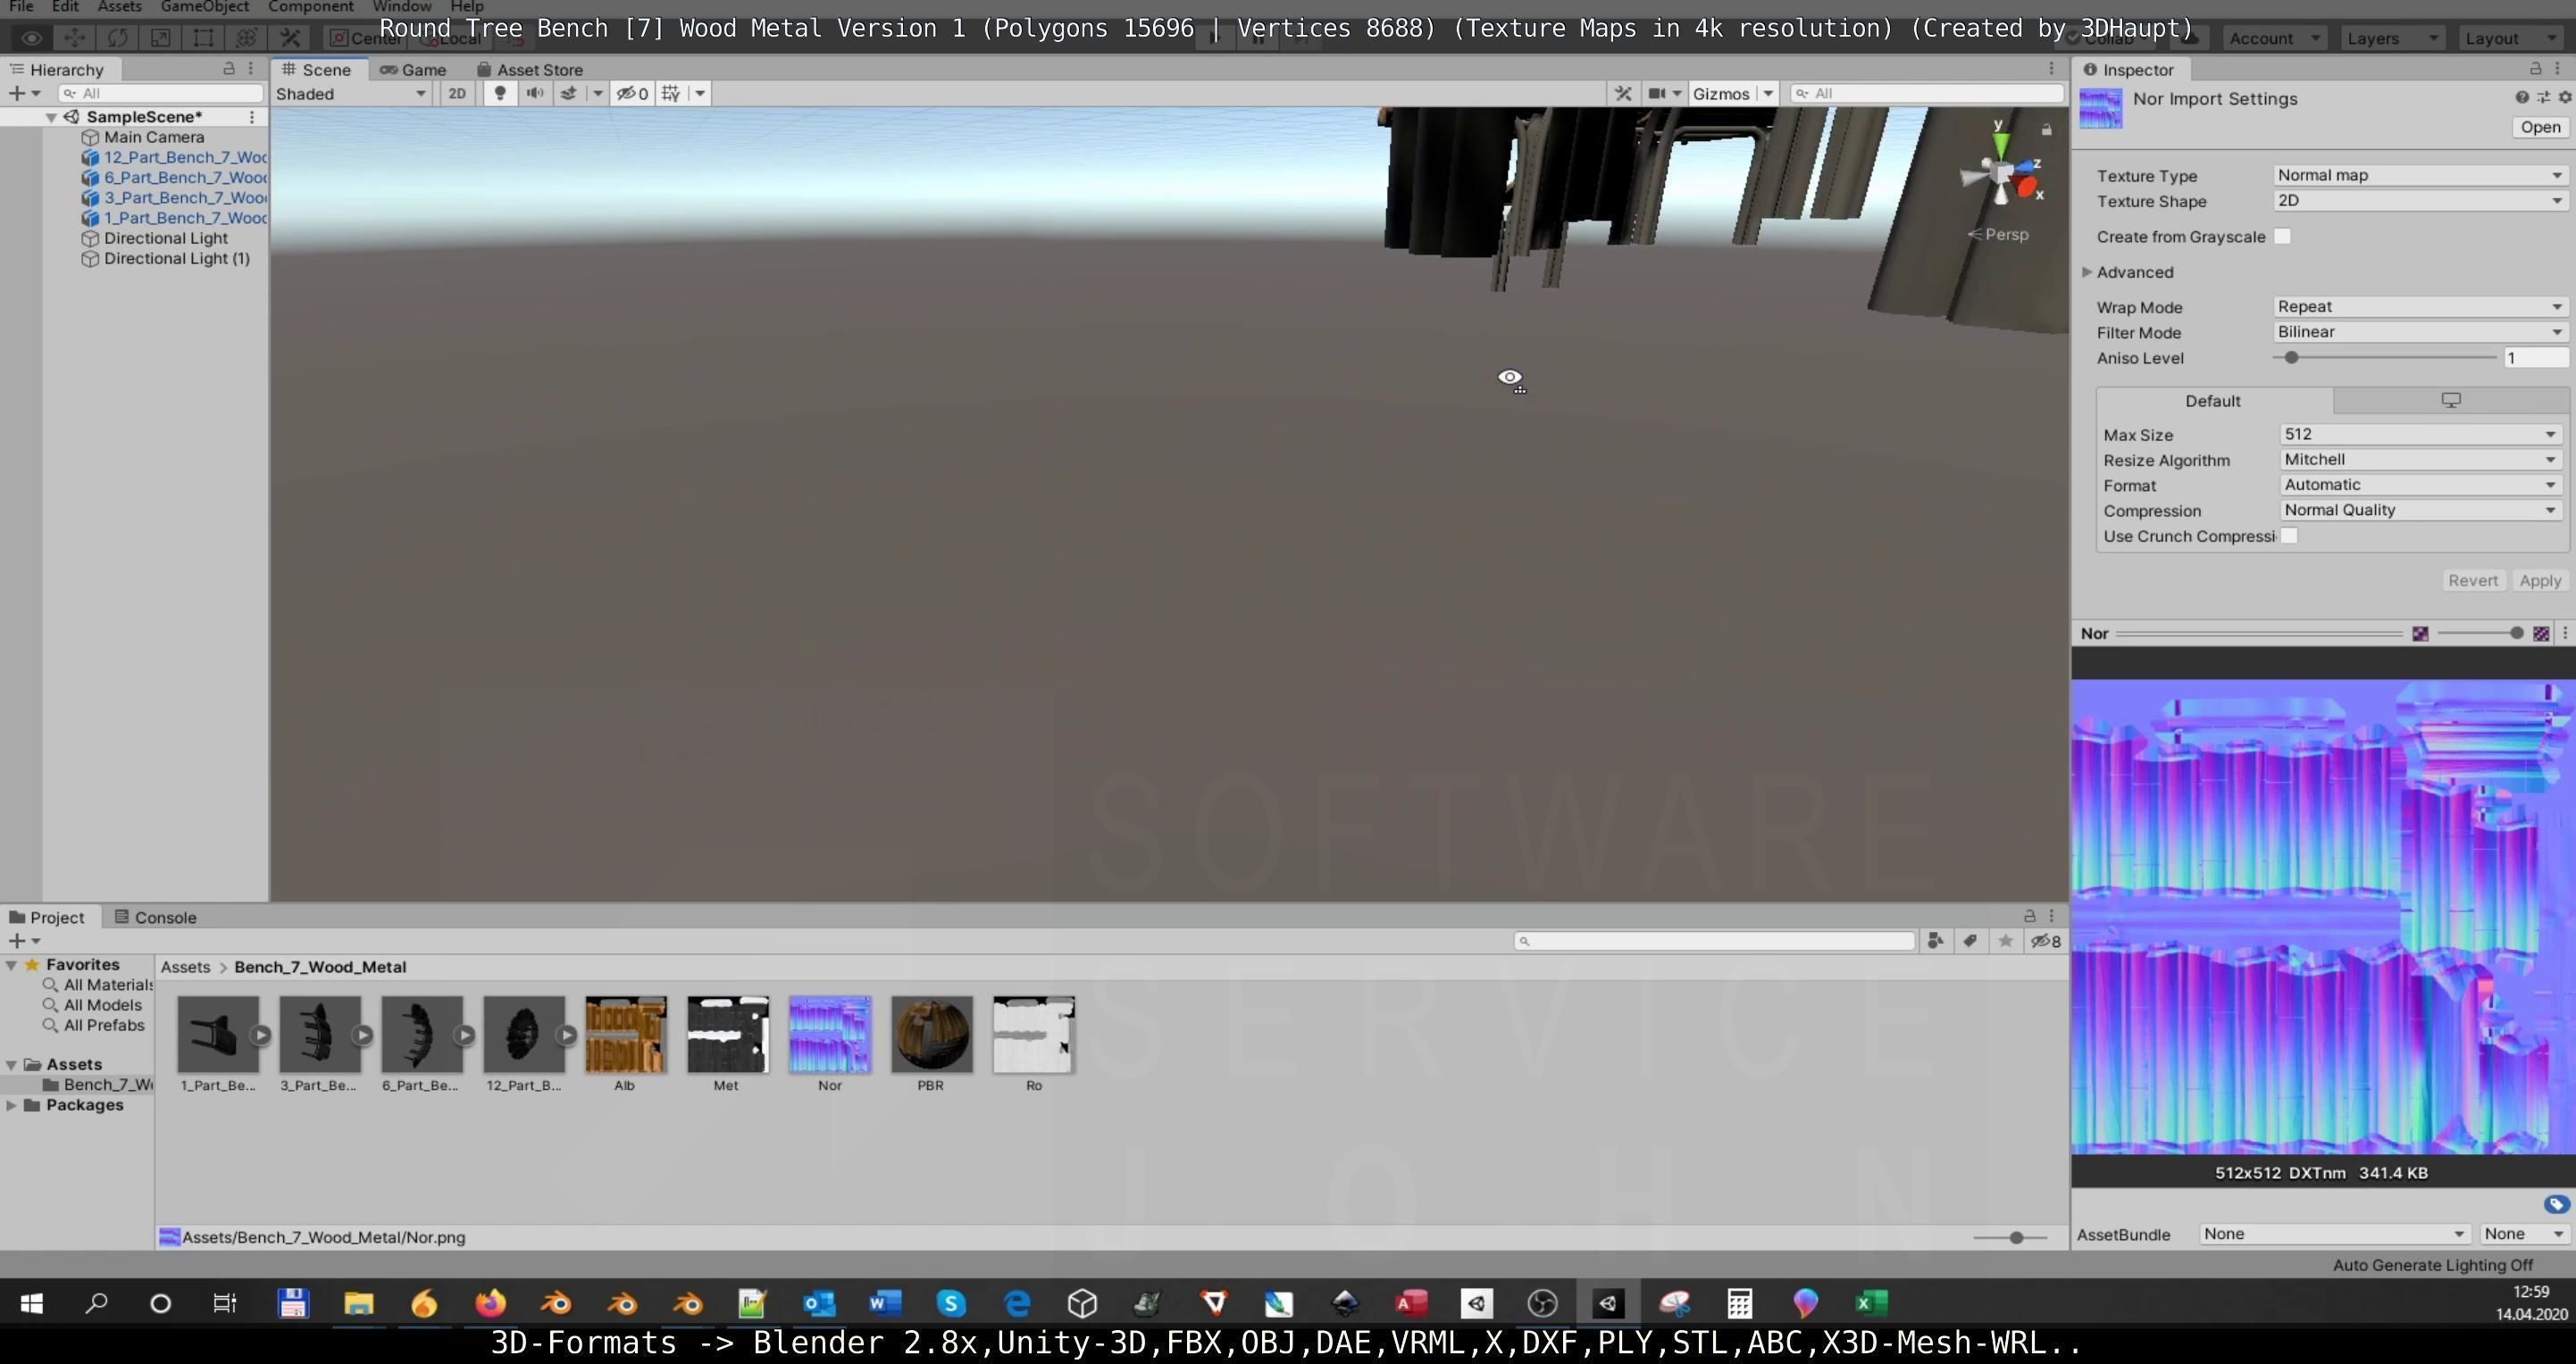This screenshot has height=1364, width=2576.
Task: Open the Console tab
Action: [x=156, y=918]
